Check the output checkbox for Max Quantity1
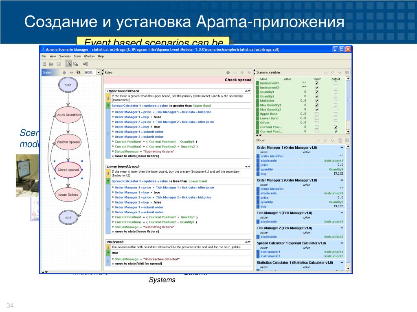The width and height of the screenshot is (417, 312). point(336,105)
